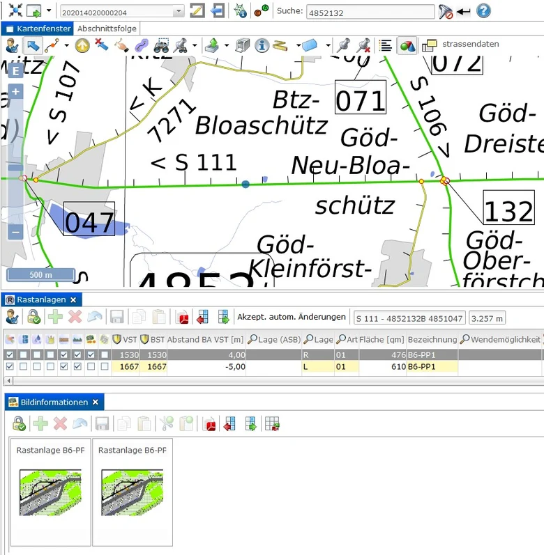The width and height of the screenshot is (544, 555).
Task: Click the black return arrow icon
Action: click(464, 12)
